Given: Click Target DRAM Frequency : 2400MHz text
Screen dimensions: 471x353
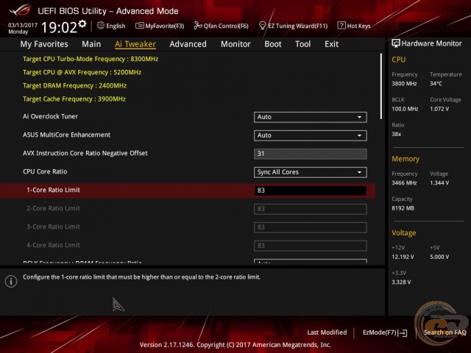Looking at the screenshot, I should coord(74,86).
